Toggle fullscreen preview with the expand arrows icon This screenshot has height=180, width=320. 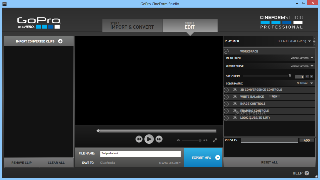(215, 140)
